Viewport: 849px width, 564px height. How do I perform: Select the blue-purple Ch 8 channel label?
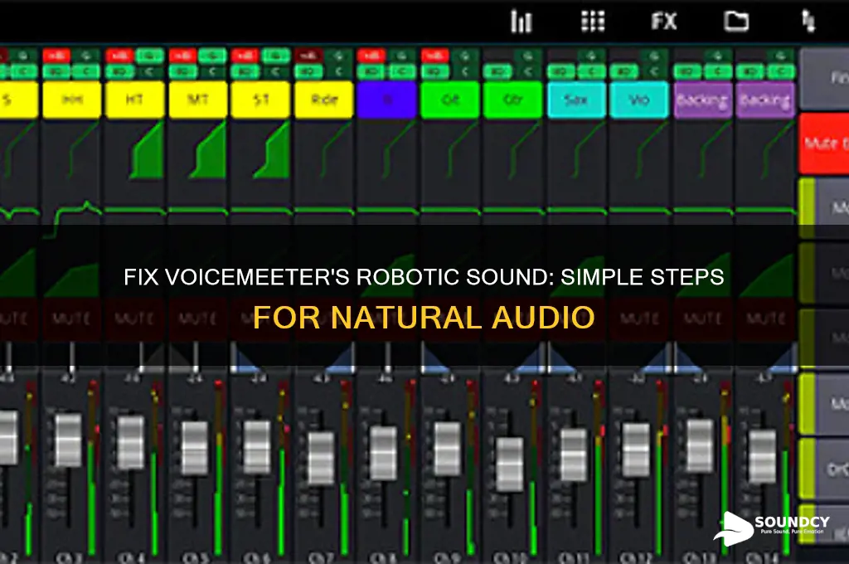pyautogui.click(x=386, y=100)
